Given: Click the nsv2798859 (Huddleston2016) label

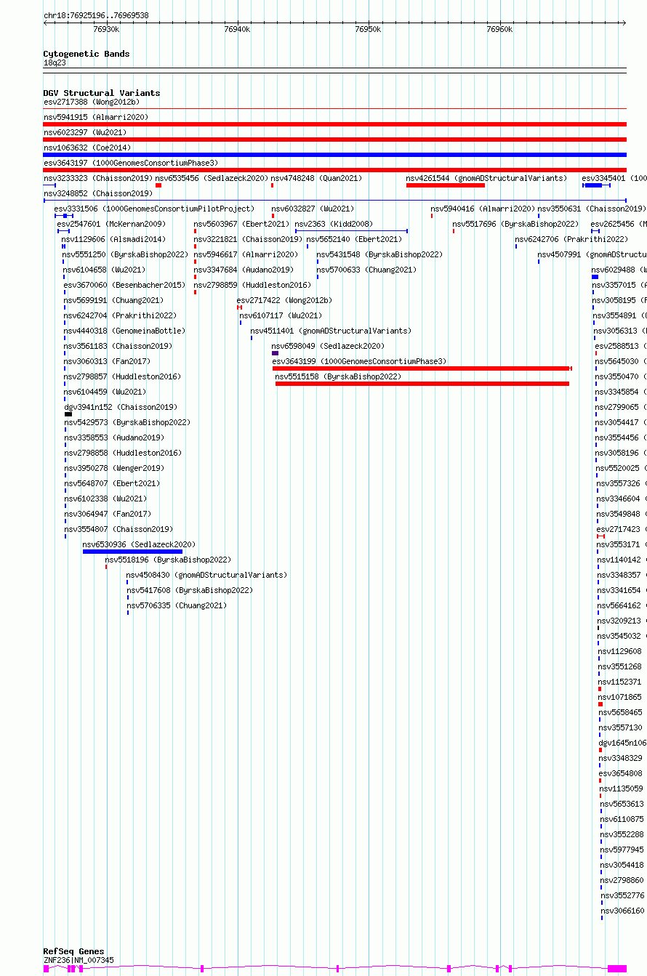Looking at the screenshot, I should pyautogui.click(x=252, y=285).
